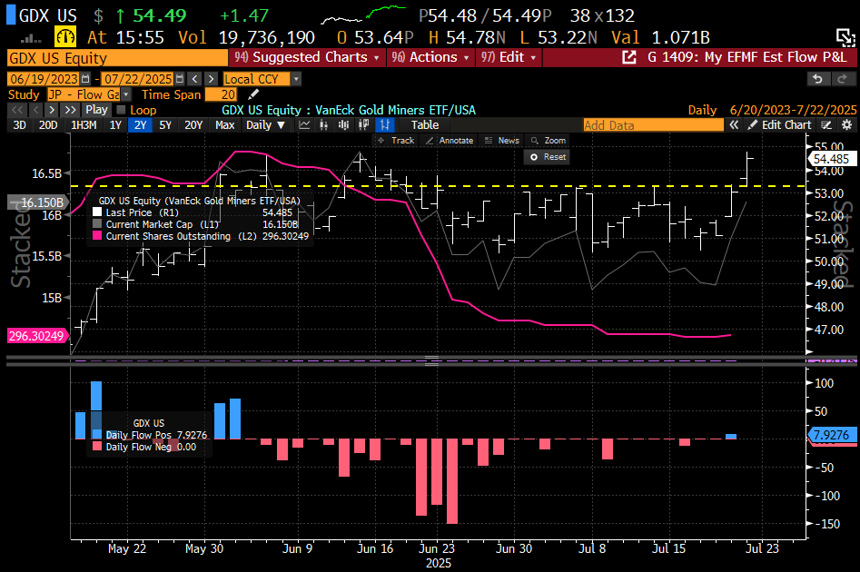This screenshot has height=572, width=860.
Task: Open the G 1409 external link icon
Action: (x=628, y=57)
